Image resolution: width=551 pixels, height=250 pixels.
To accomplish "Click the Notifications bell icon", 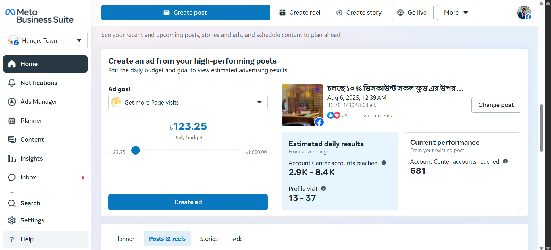I will pyautogui.click(x=12, y=83).
